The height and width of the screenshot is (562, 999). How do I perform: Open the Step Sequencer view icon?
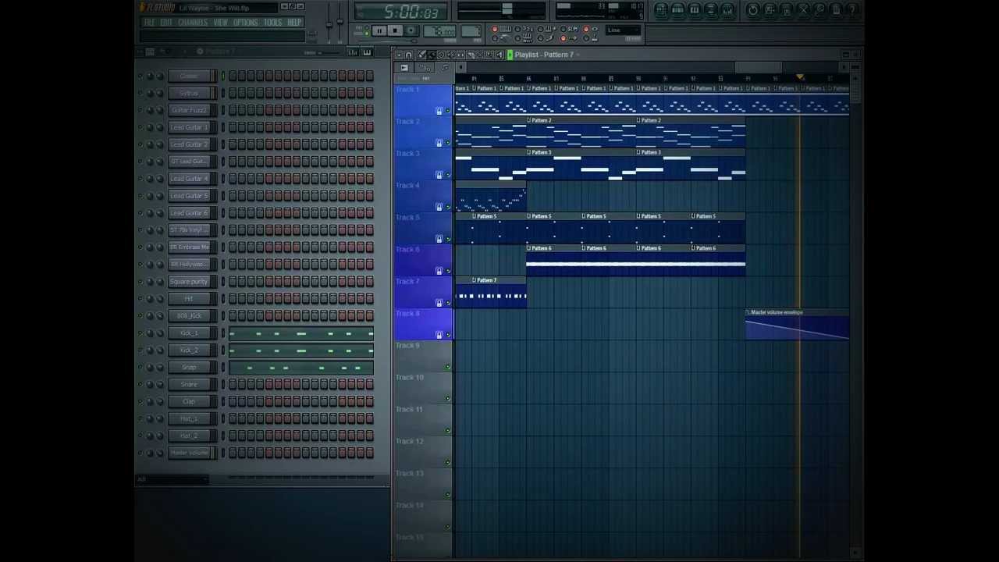677,10
